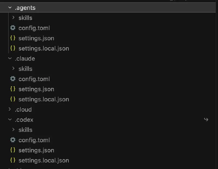Collapse the .claude folder chevron
218x169 pixels.
[10, 58]
